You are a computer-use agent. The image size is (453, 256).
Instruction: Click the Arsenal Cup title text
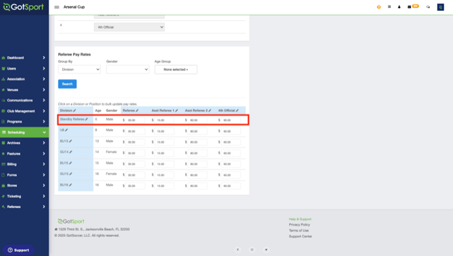74,7
